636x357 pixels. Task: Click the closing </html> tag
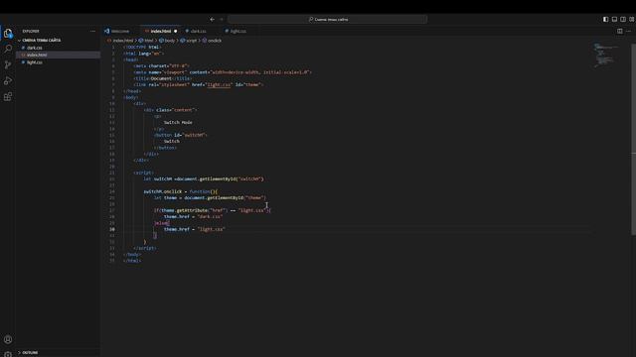tap(132, 261)
